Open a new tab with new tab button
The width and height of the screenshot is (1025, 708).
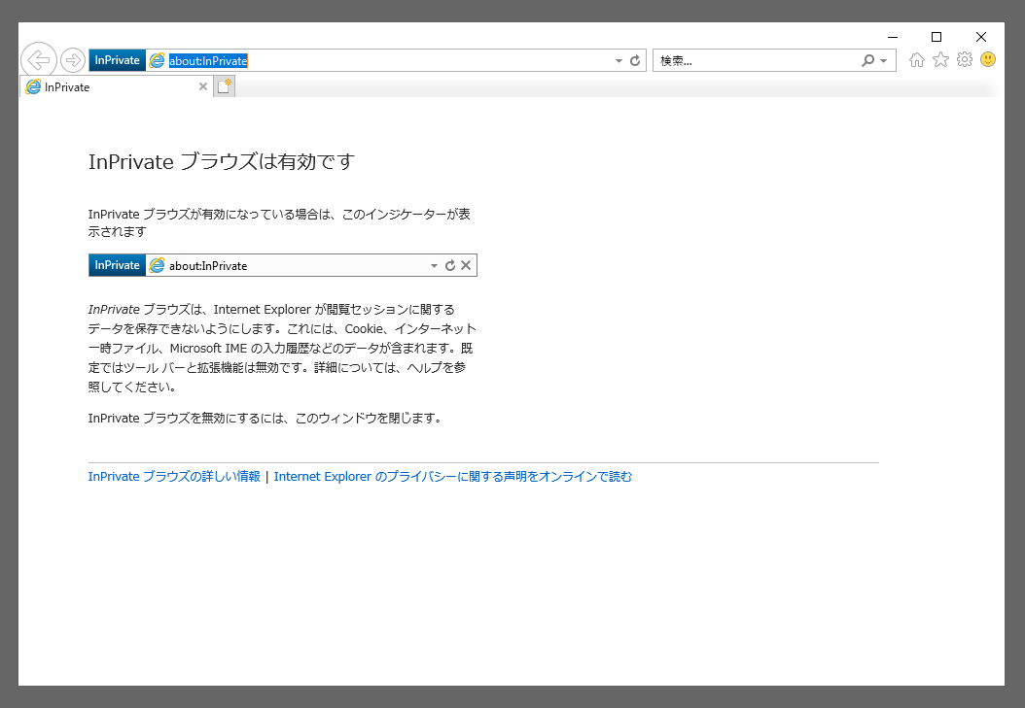tap(225, 86)
